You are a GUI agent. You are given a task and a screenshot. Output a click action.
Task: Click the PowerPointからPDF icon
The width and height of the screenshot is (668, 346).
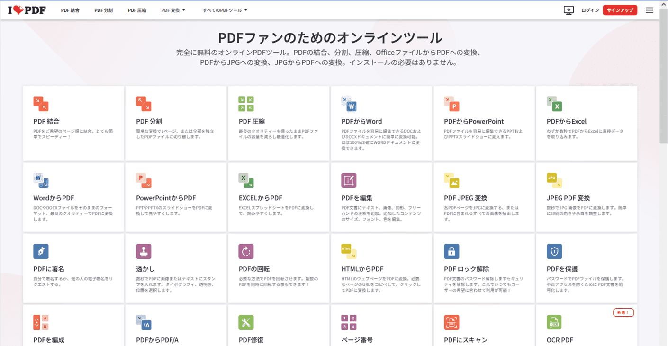point(144,180)
